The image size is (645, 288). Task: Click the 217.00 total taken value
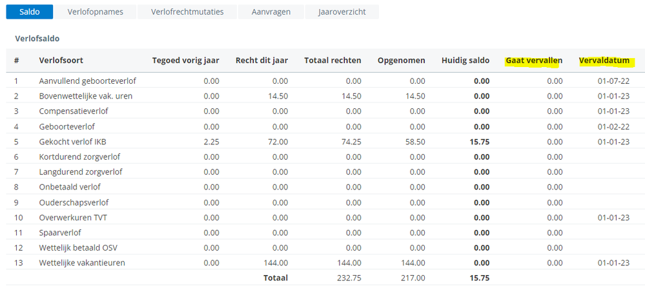[x=415, y=278]
